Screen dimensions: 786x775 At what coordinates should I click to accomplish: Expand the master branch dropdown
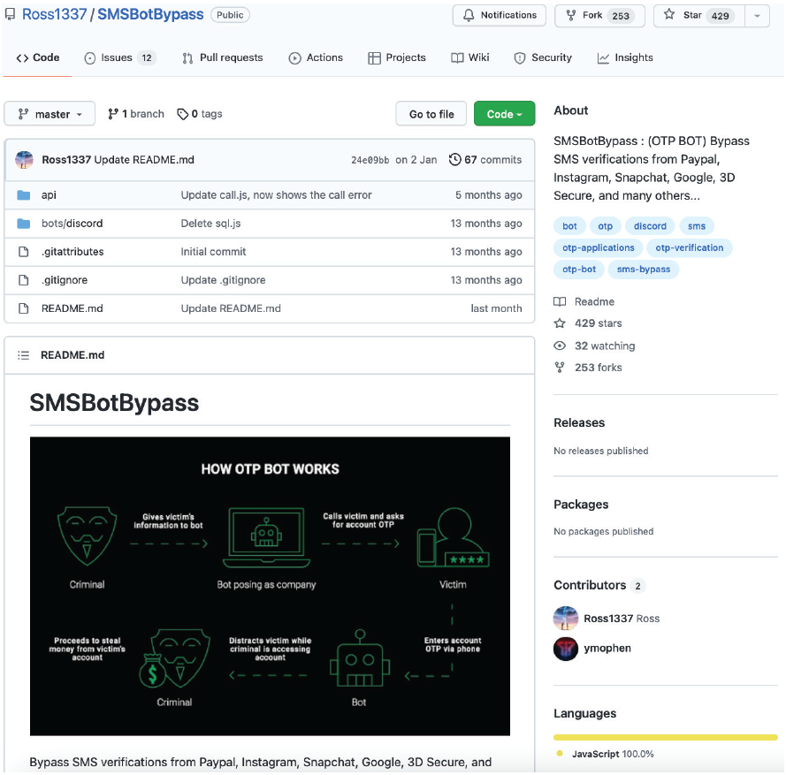[x=50, y=114]
